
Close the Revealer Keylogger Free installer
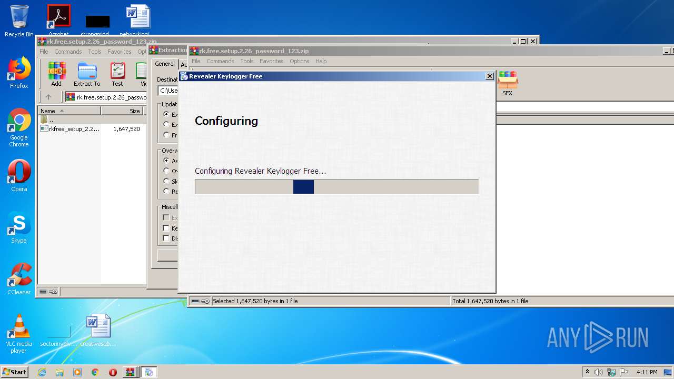pyautogui.click(x=489, y=76)
